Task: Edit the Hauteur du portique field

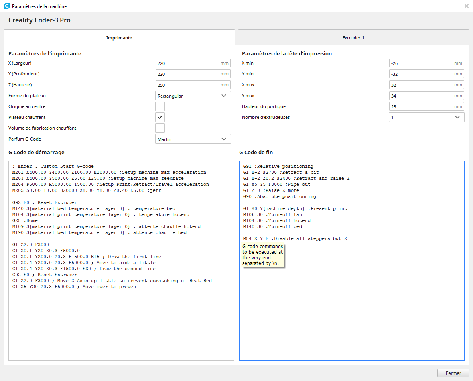Action: [426, 106]
